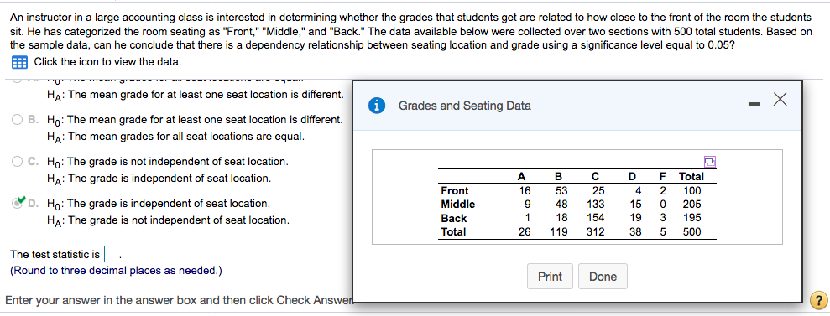This screenshot has height=316, width=830.
Task: Click the data table icon to view data
Action: coord(19,62)
